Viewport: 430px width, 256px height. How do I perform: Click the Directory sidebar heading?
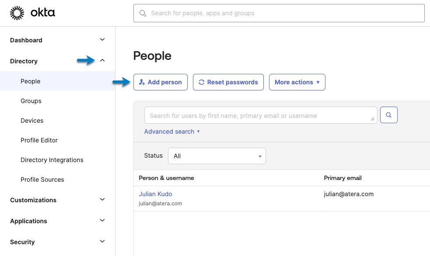click(x=24, y=61)
